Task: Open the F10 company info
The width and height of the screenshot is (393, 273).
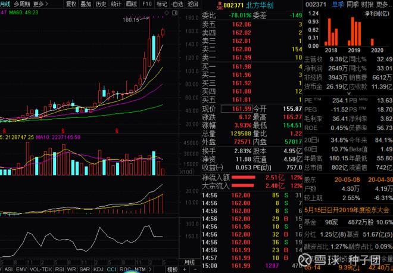Action: click(x=147, y=4)
